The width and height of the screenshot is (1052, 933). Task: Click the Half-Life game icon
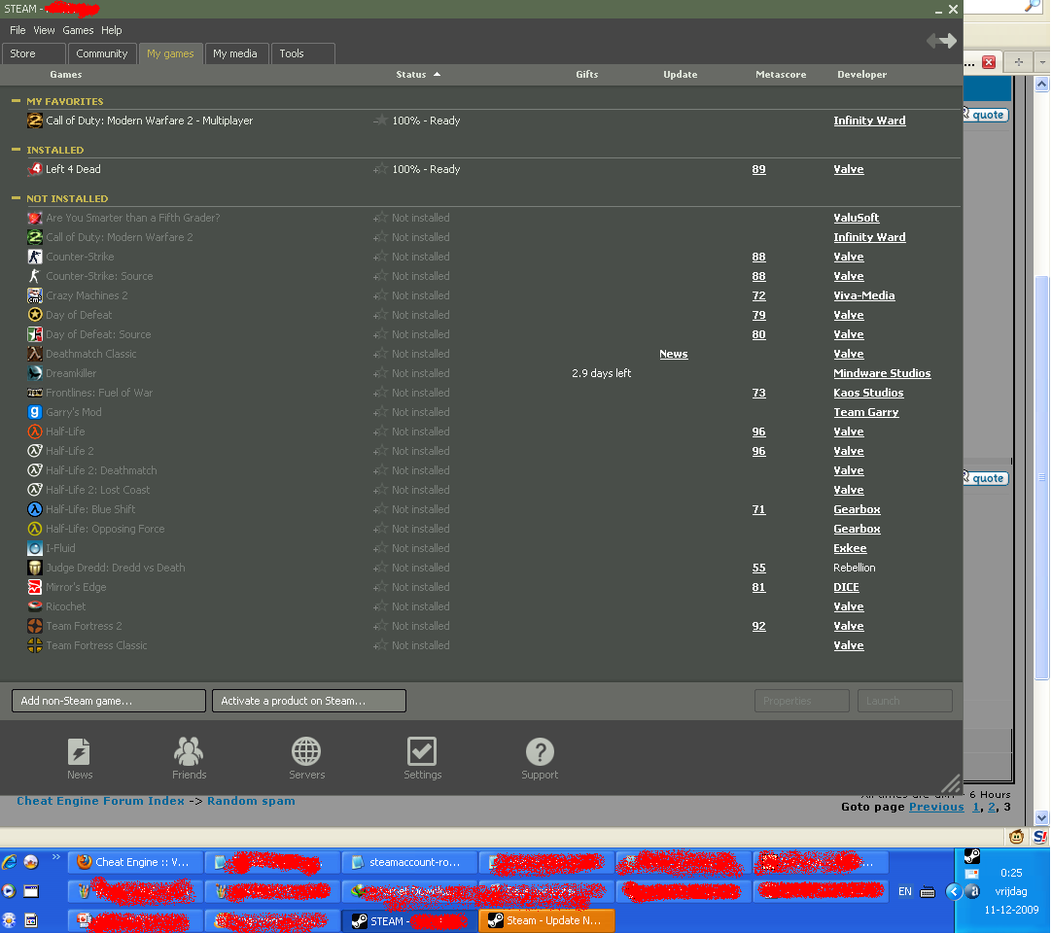point(35,432)
